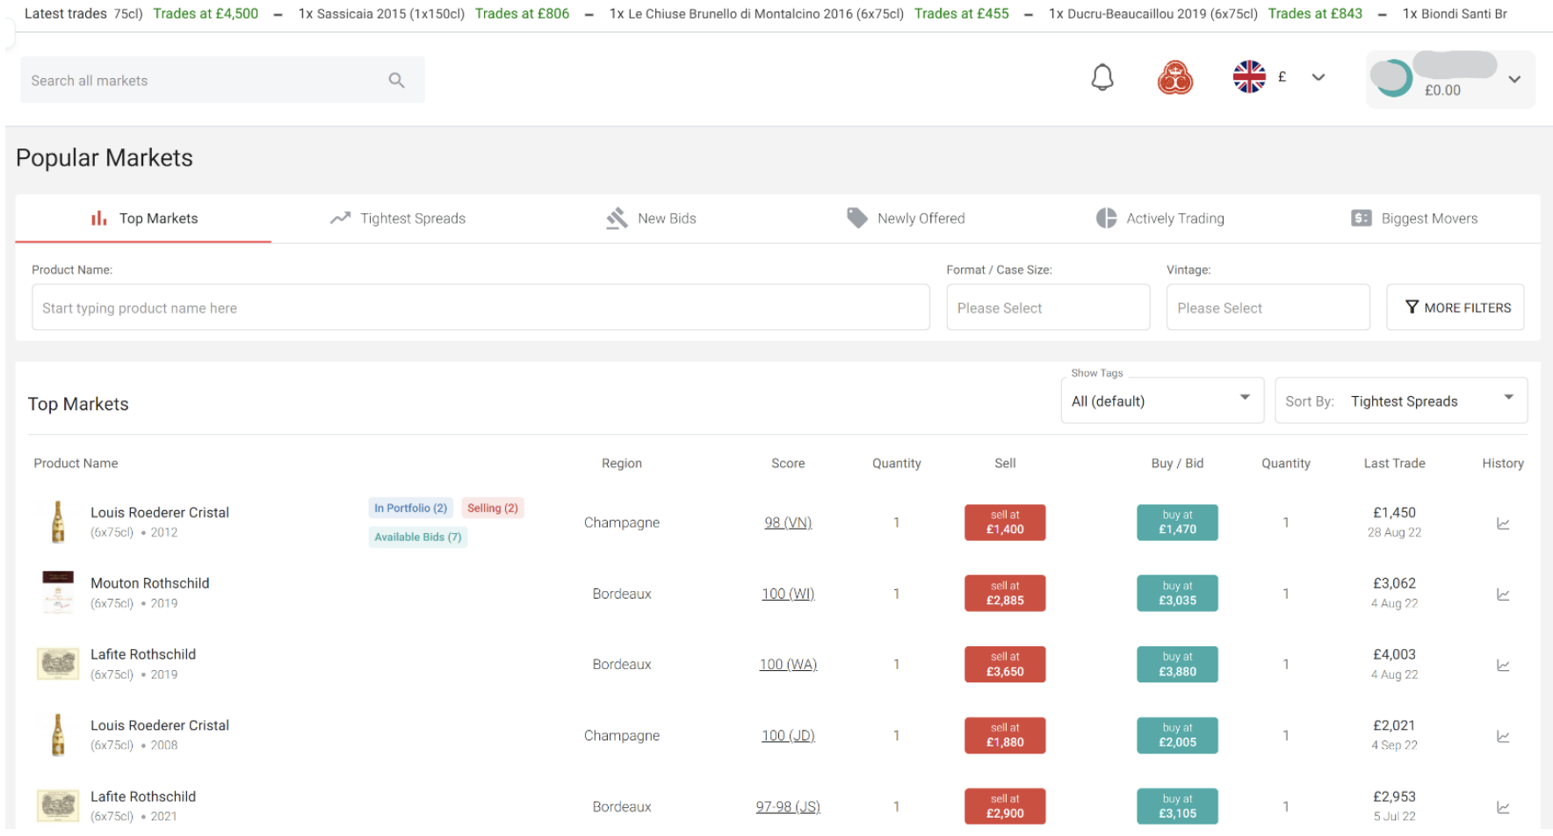The width and height of the screenshot is (1553, 836).
Task: Click the Last Trade column header
Action: point(1394,464)
